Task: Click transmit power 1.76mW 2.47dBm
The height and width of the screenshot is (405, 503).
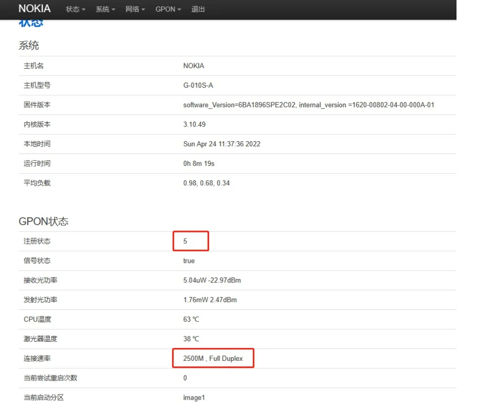Action: pos(210,300)
